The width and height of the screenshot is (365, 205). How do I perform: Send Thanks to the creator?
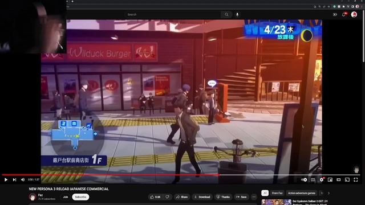[223, 197]
